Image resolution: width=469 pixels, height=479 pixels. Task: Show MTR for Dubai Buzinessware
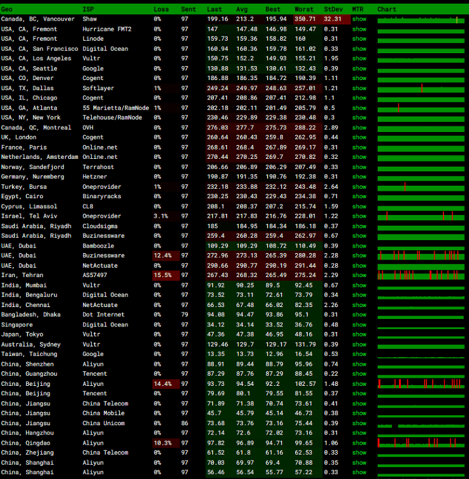pyautogui.click(x=360, y=255)
